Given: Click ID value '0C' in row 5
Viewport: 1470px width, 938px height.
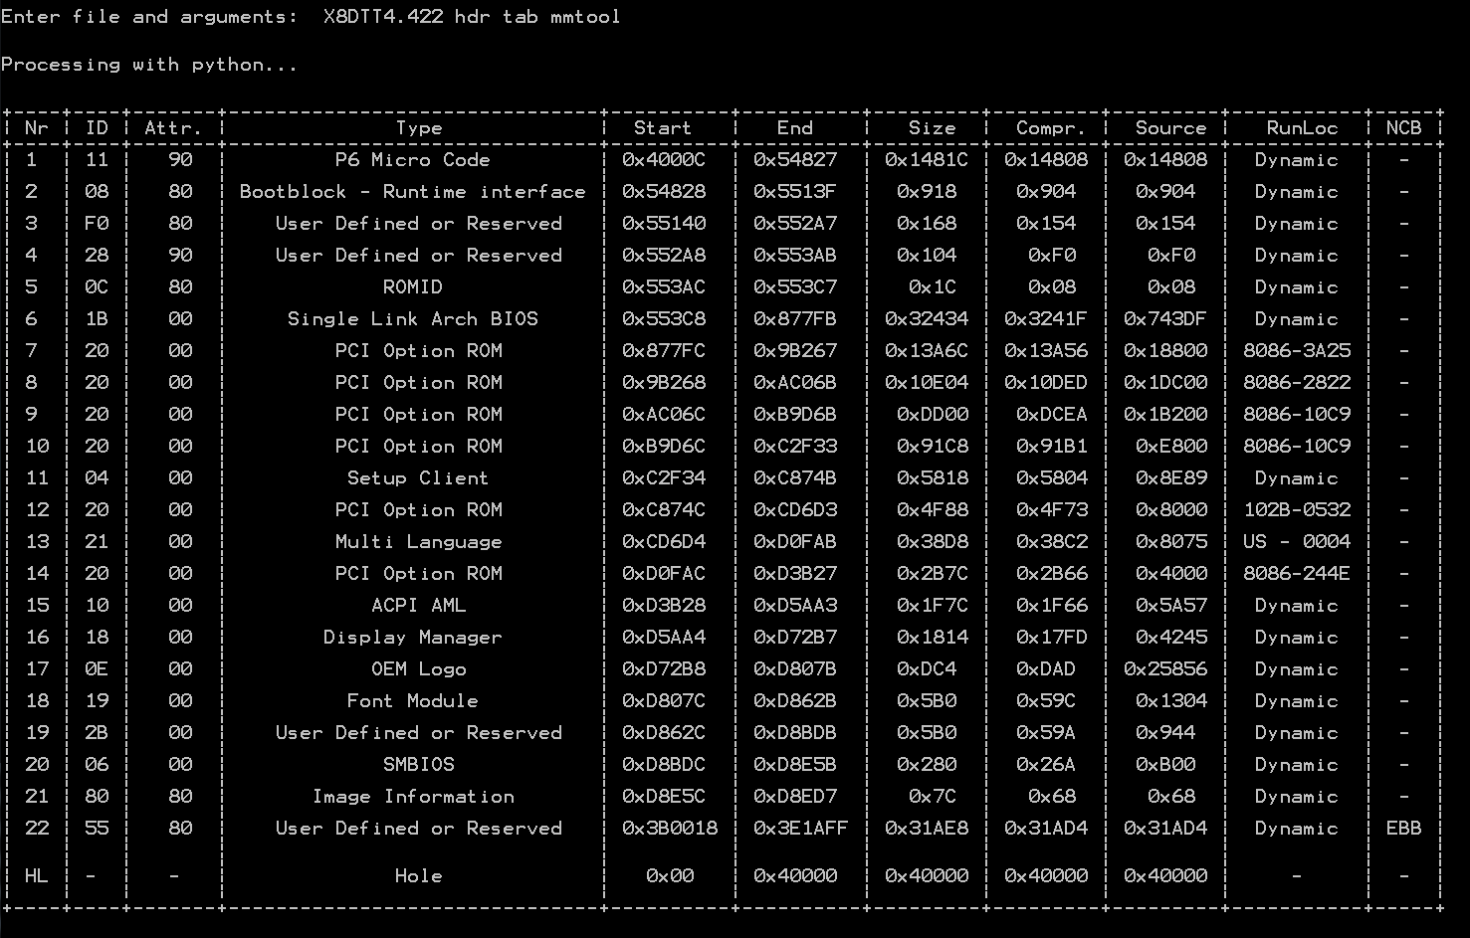Looking at the screenshot, I should [x=97, y=286].
